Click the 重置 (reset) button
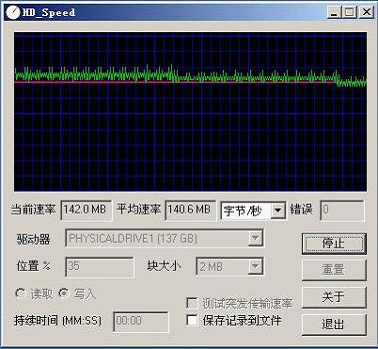This screenshot has width=378, height=349. click(334, 270)
